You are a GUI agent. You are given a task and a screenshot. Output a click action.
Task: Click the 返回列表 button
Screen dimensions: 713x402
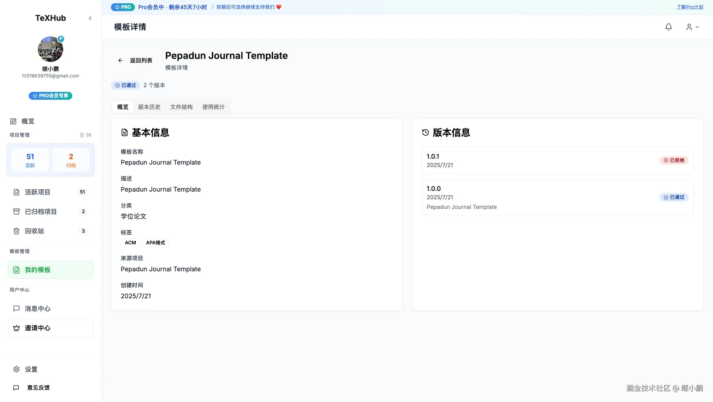point(141,60)
